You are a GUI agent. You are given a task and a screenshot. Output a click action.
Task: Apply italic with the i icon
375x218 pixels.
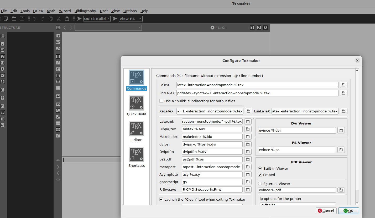pos(58,63)
